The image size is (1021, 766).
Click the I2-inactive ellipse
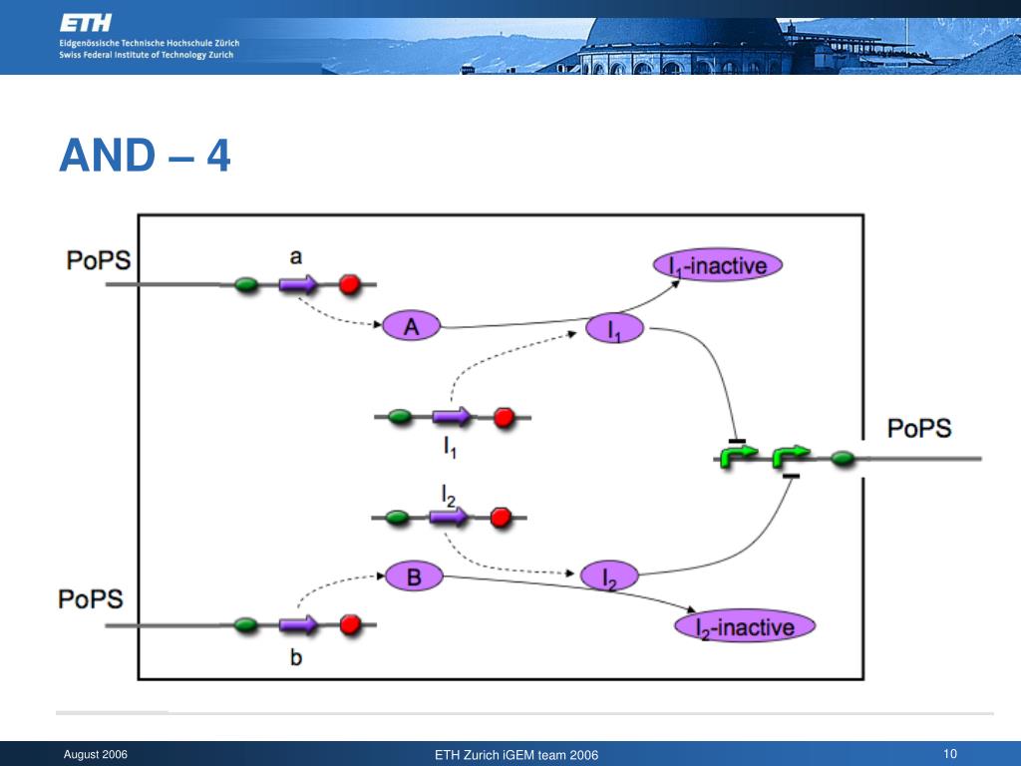(745, 626)
